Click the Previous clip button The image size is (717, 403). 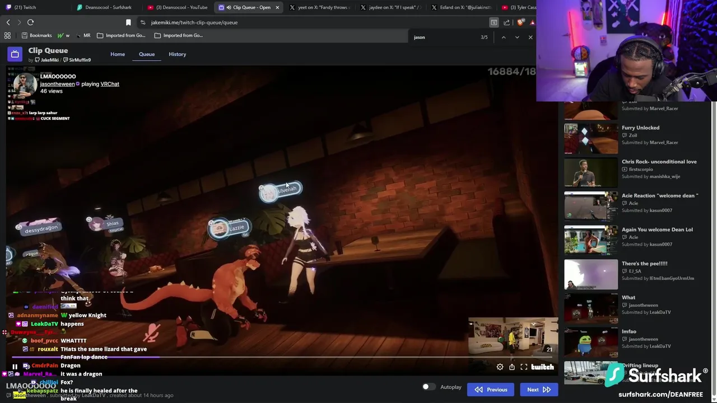click(x=491, y=390)
